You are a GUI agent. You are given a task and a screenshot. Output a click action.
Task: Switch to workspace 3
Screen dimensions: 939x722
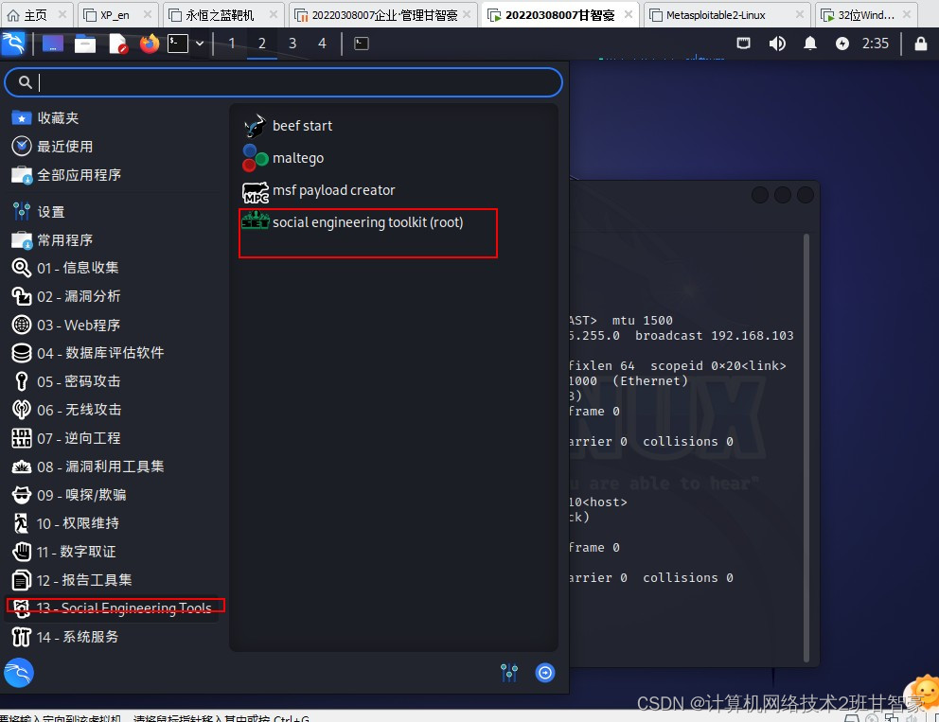click(x=292, y=44)
